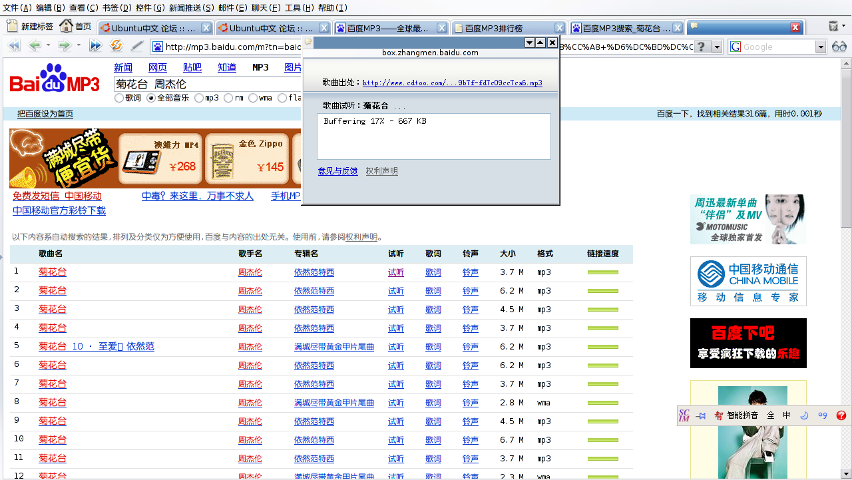The image size is (852, 480).
Task: Click the 金色 Zippo ¥145 ad item
Action: pos(247,158)
